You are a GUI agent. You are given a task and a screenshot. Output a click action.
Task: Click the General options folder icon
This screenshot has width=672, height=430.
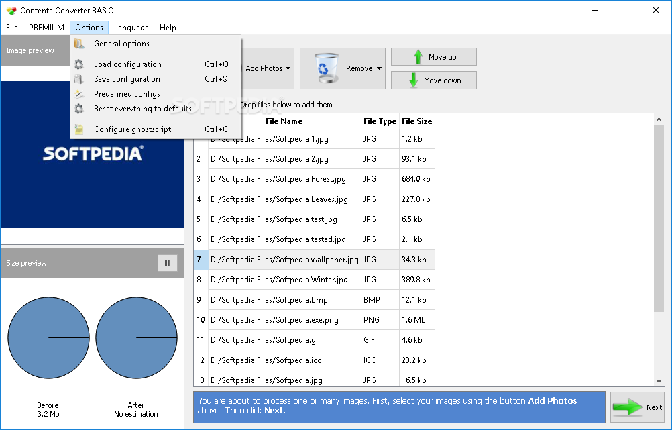(79, 44)
